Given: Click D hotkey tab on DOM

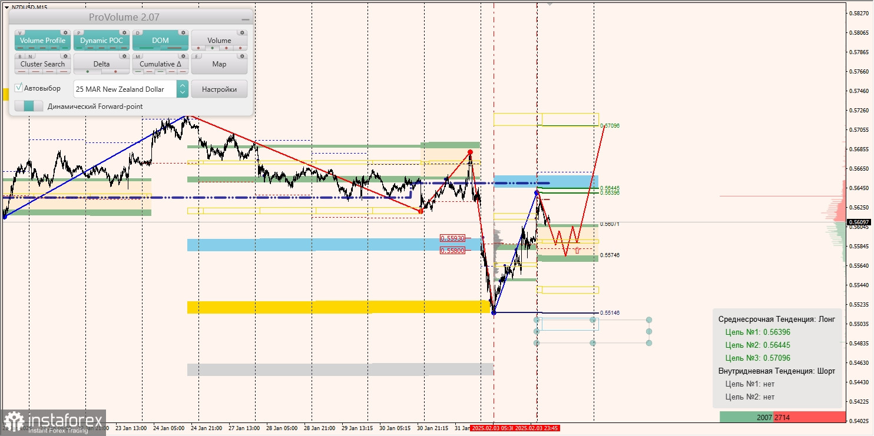Looking at the screenshot, I should [138, 33].
